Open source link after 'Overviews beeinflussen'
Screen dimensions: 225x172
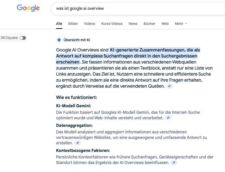(x=174, y=162)
